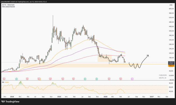Select the EMA 20/50/100/200 indicator label
The width and height of the screenshot is (176, 105).
coord(9,7)
